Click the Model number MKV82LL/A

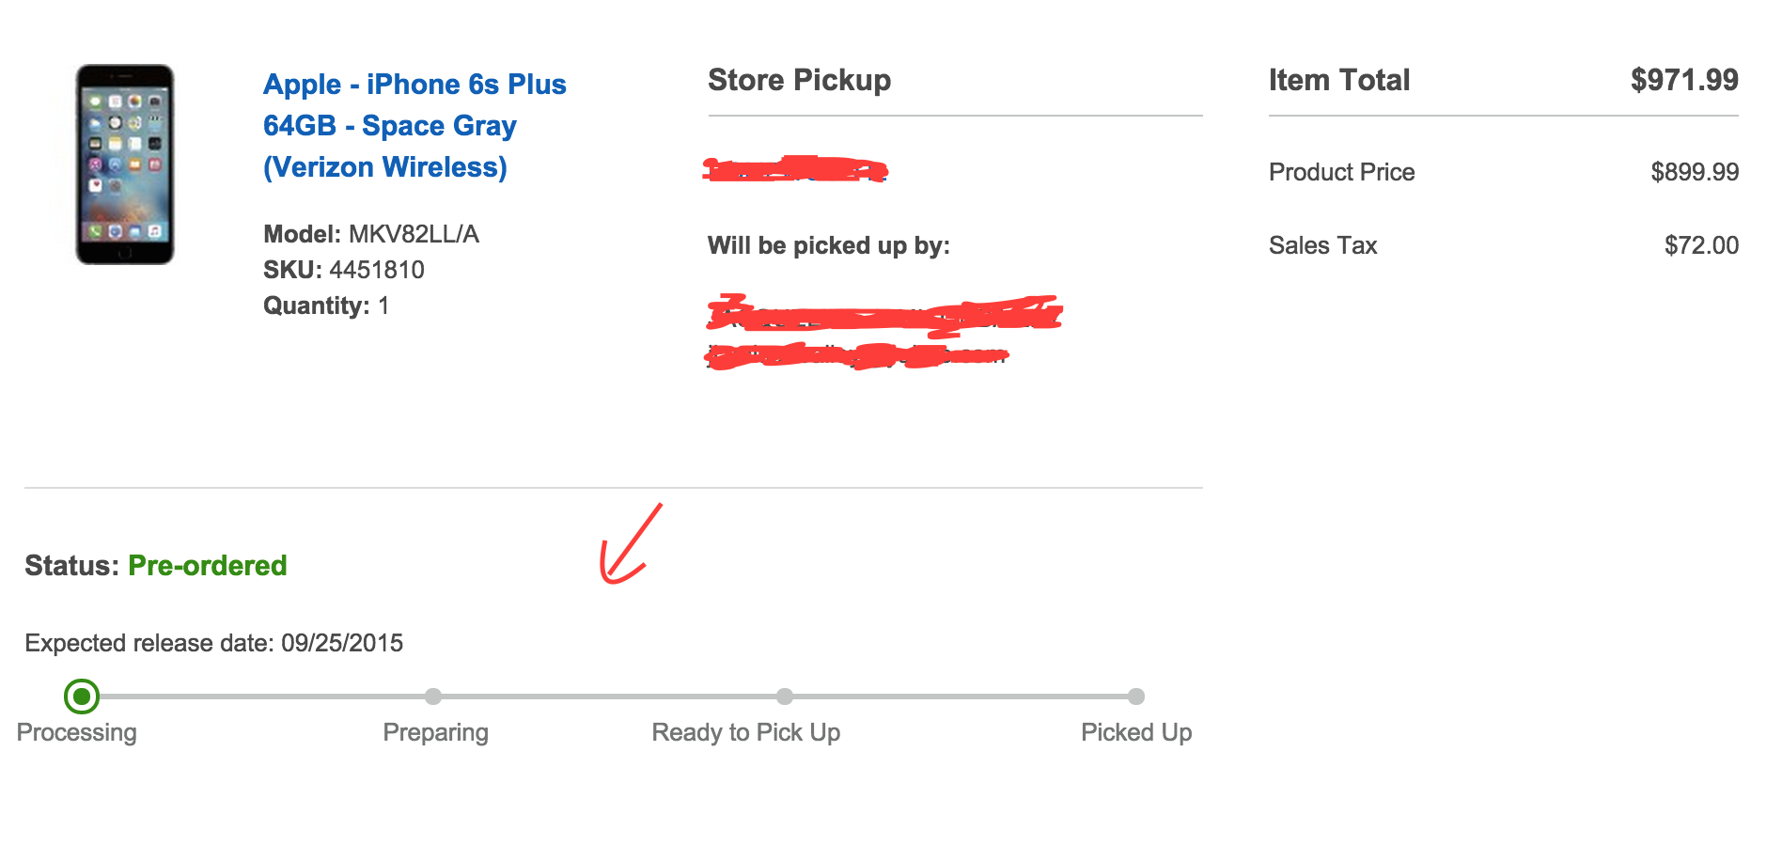click(414, 235)
